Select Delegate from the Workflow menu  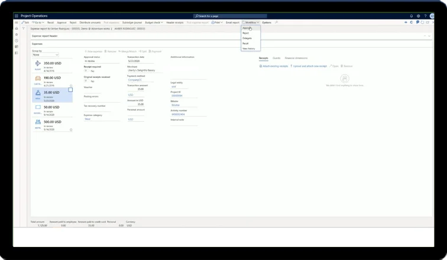[x=247, y=38]
